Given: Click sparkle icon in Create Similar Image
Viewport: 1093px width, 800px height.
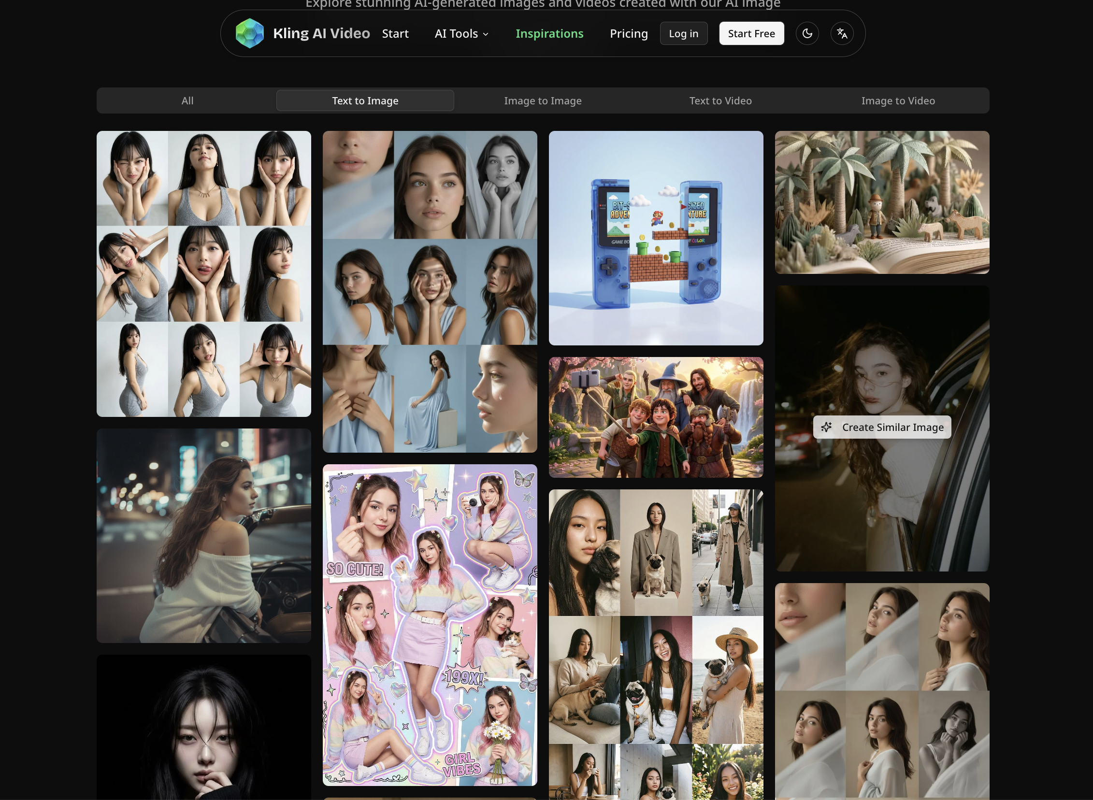Looking at the screenshot, I should click(826, 427).
